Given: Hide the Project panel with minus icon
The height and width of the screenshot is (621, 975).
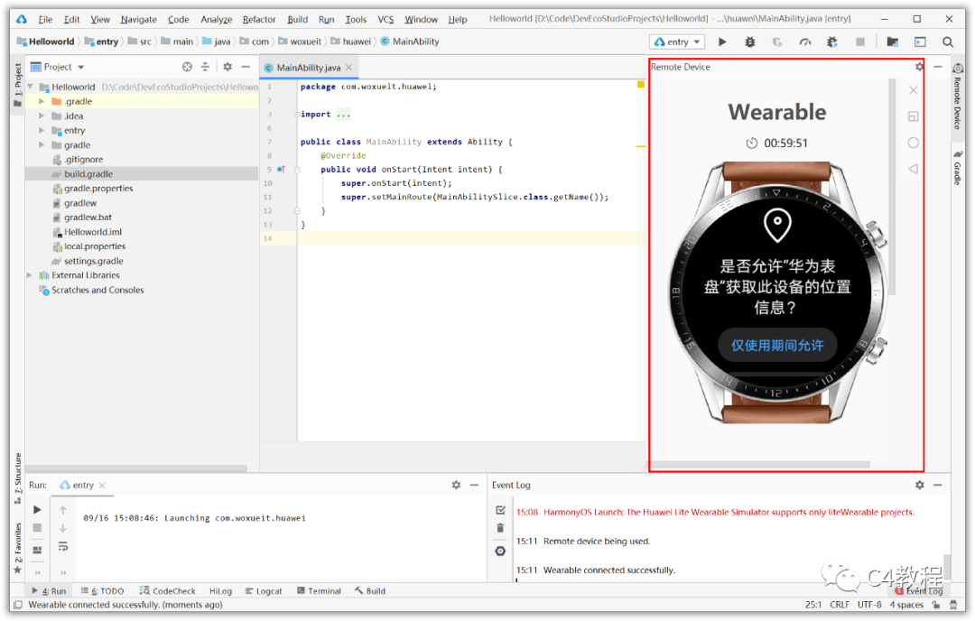Looking at the screenshot, I should 246,67.
